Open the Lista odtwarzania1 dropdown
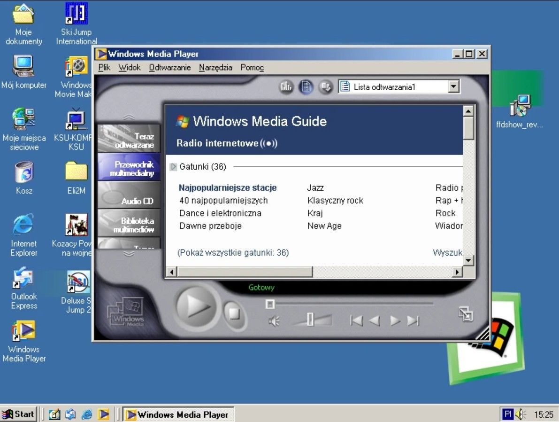This screenshot has width=559, height=422. tap(453, 86)
